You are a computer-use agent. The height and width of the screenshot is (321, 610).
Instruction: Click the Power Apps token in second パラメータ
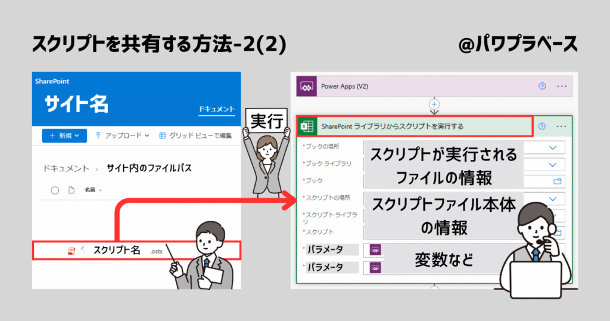pyautogui.click(x=375, y=267)
